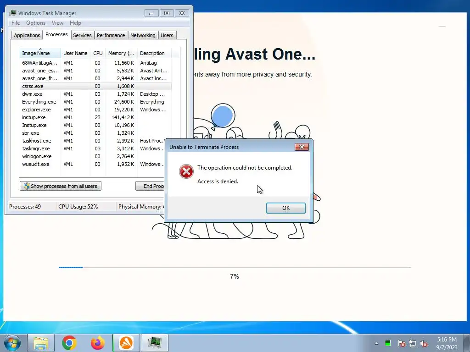Sort processes by Image Name column

pyautogui.click(x=40, y=53)
